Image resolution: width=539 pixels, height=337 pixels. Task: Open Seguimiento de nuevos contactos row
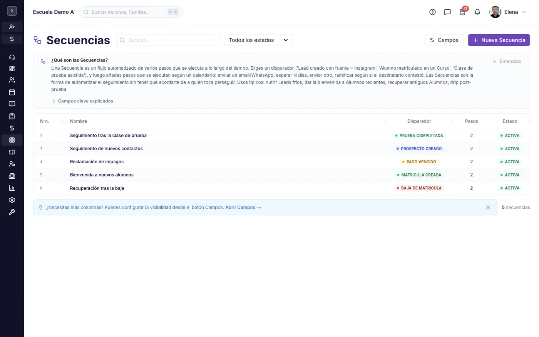coord(281,149)
